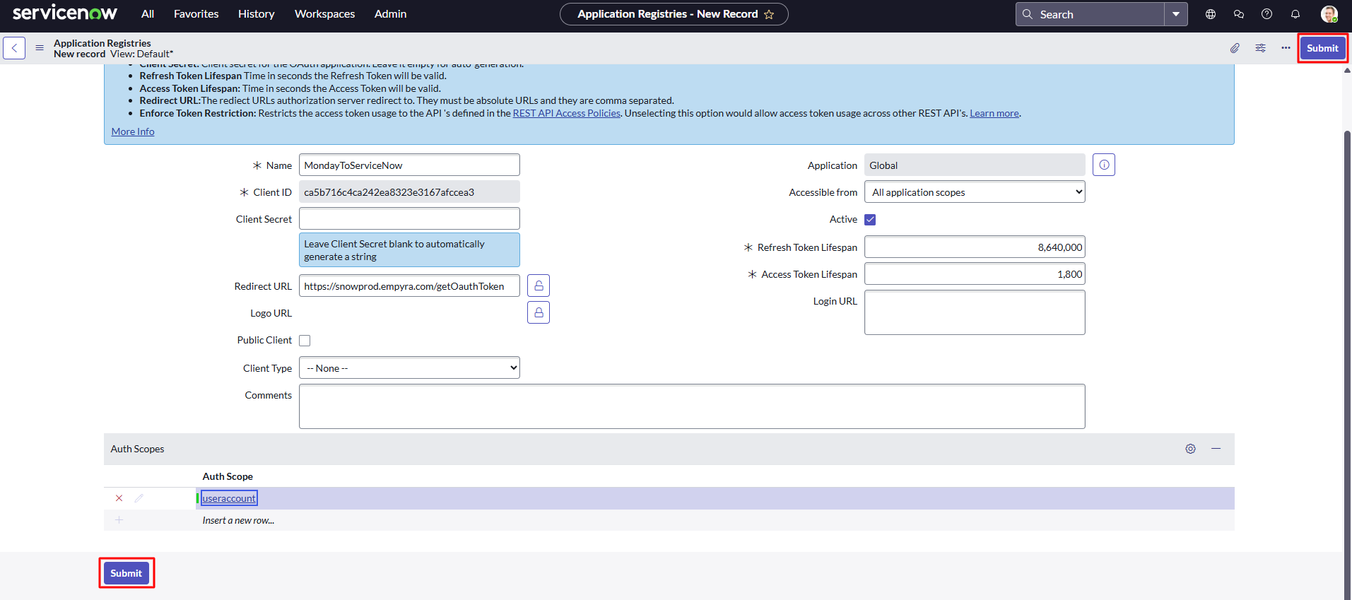Viewport: 1352px width, 600px height.
Task: Show notifications with the bell icon
Action: click(x=1295, y=14)
